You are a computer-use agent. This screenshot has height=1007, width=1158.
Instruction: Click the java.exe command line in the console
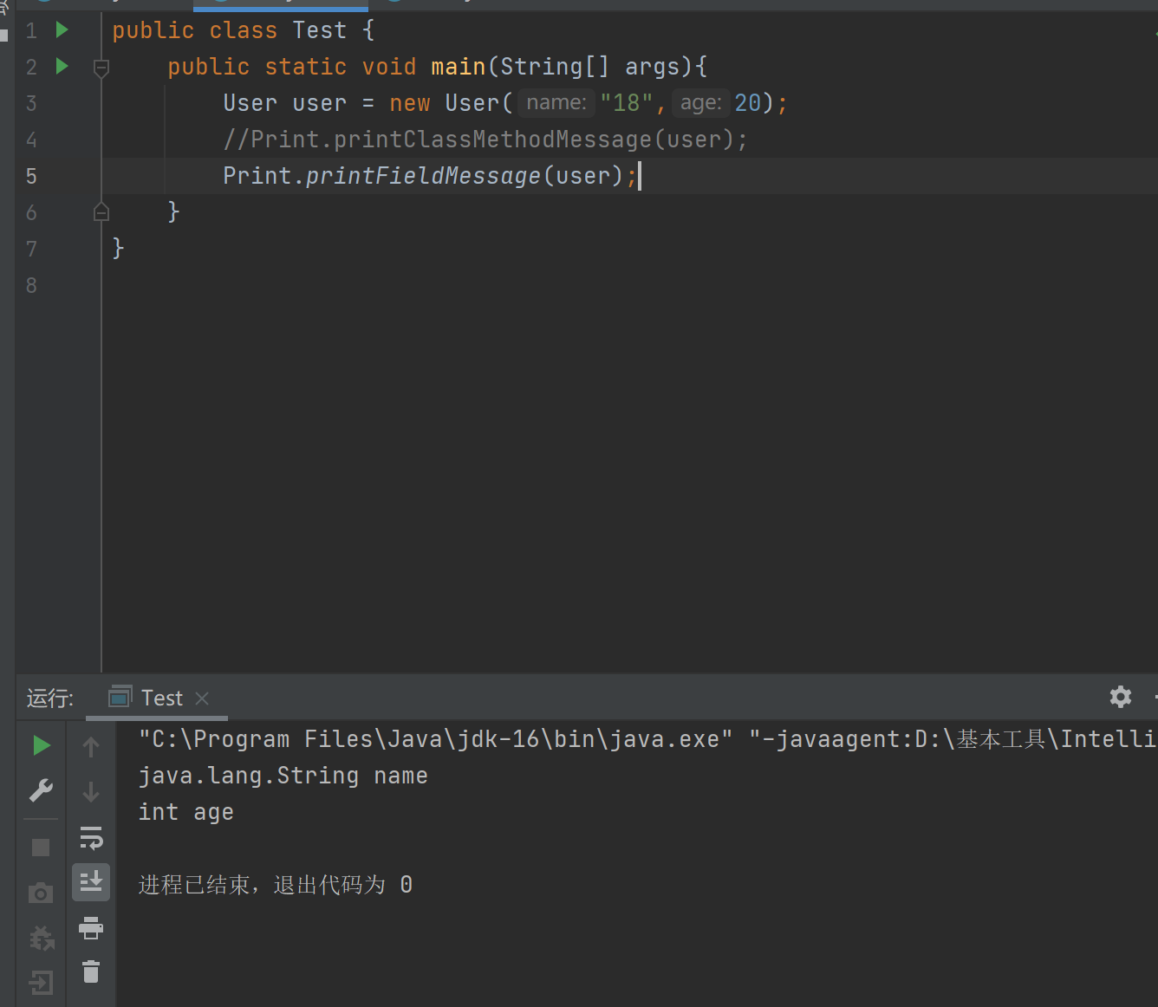(647, 739)
